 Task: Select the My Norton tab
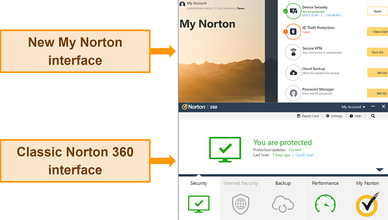click(x=368, y=198)
